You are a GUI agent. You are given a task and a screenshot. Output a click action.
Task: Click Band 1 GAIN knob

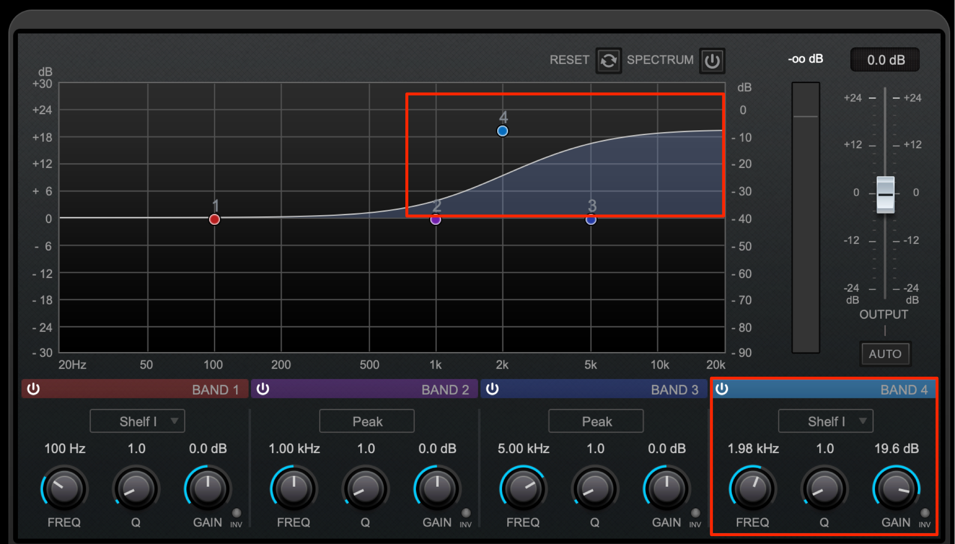tap(208, 489)
